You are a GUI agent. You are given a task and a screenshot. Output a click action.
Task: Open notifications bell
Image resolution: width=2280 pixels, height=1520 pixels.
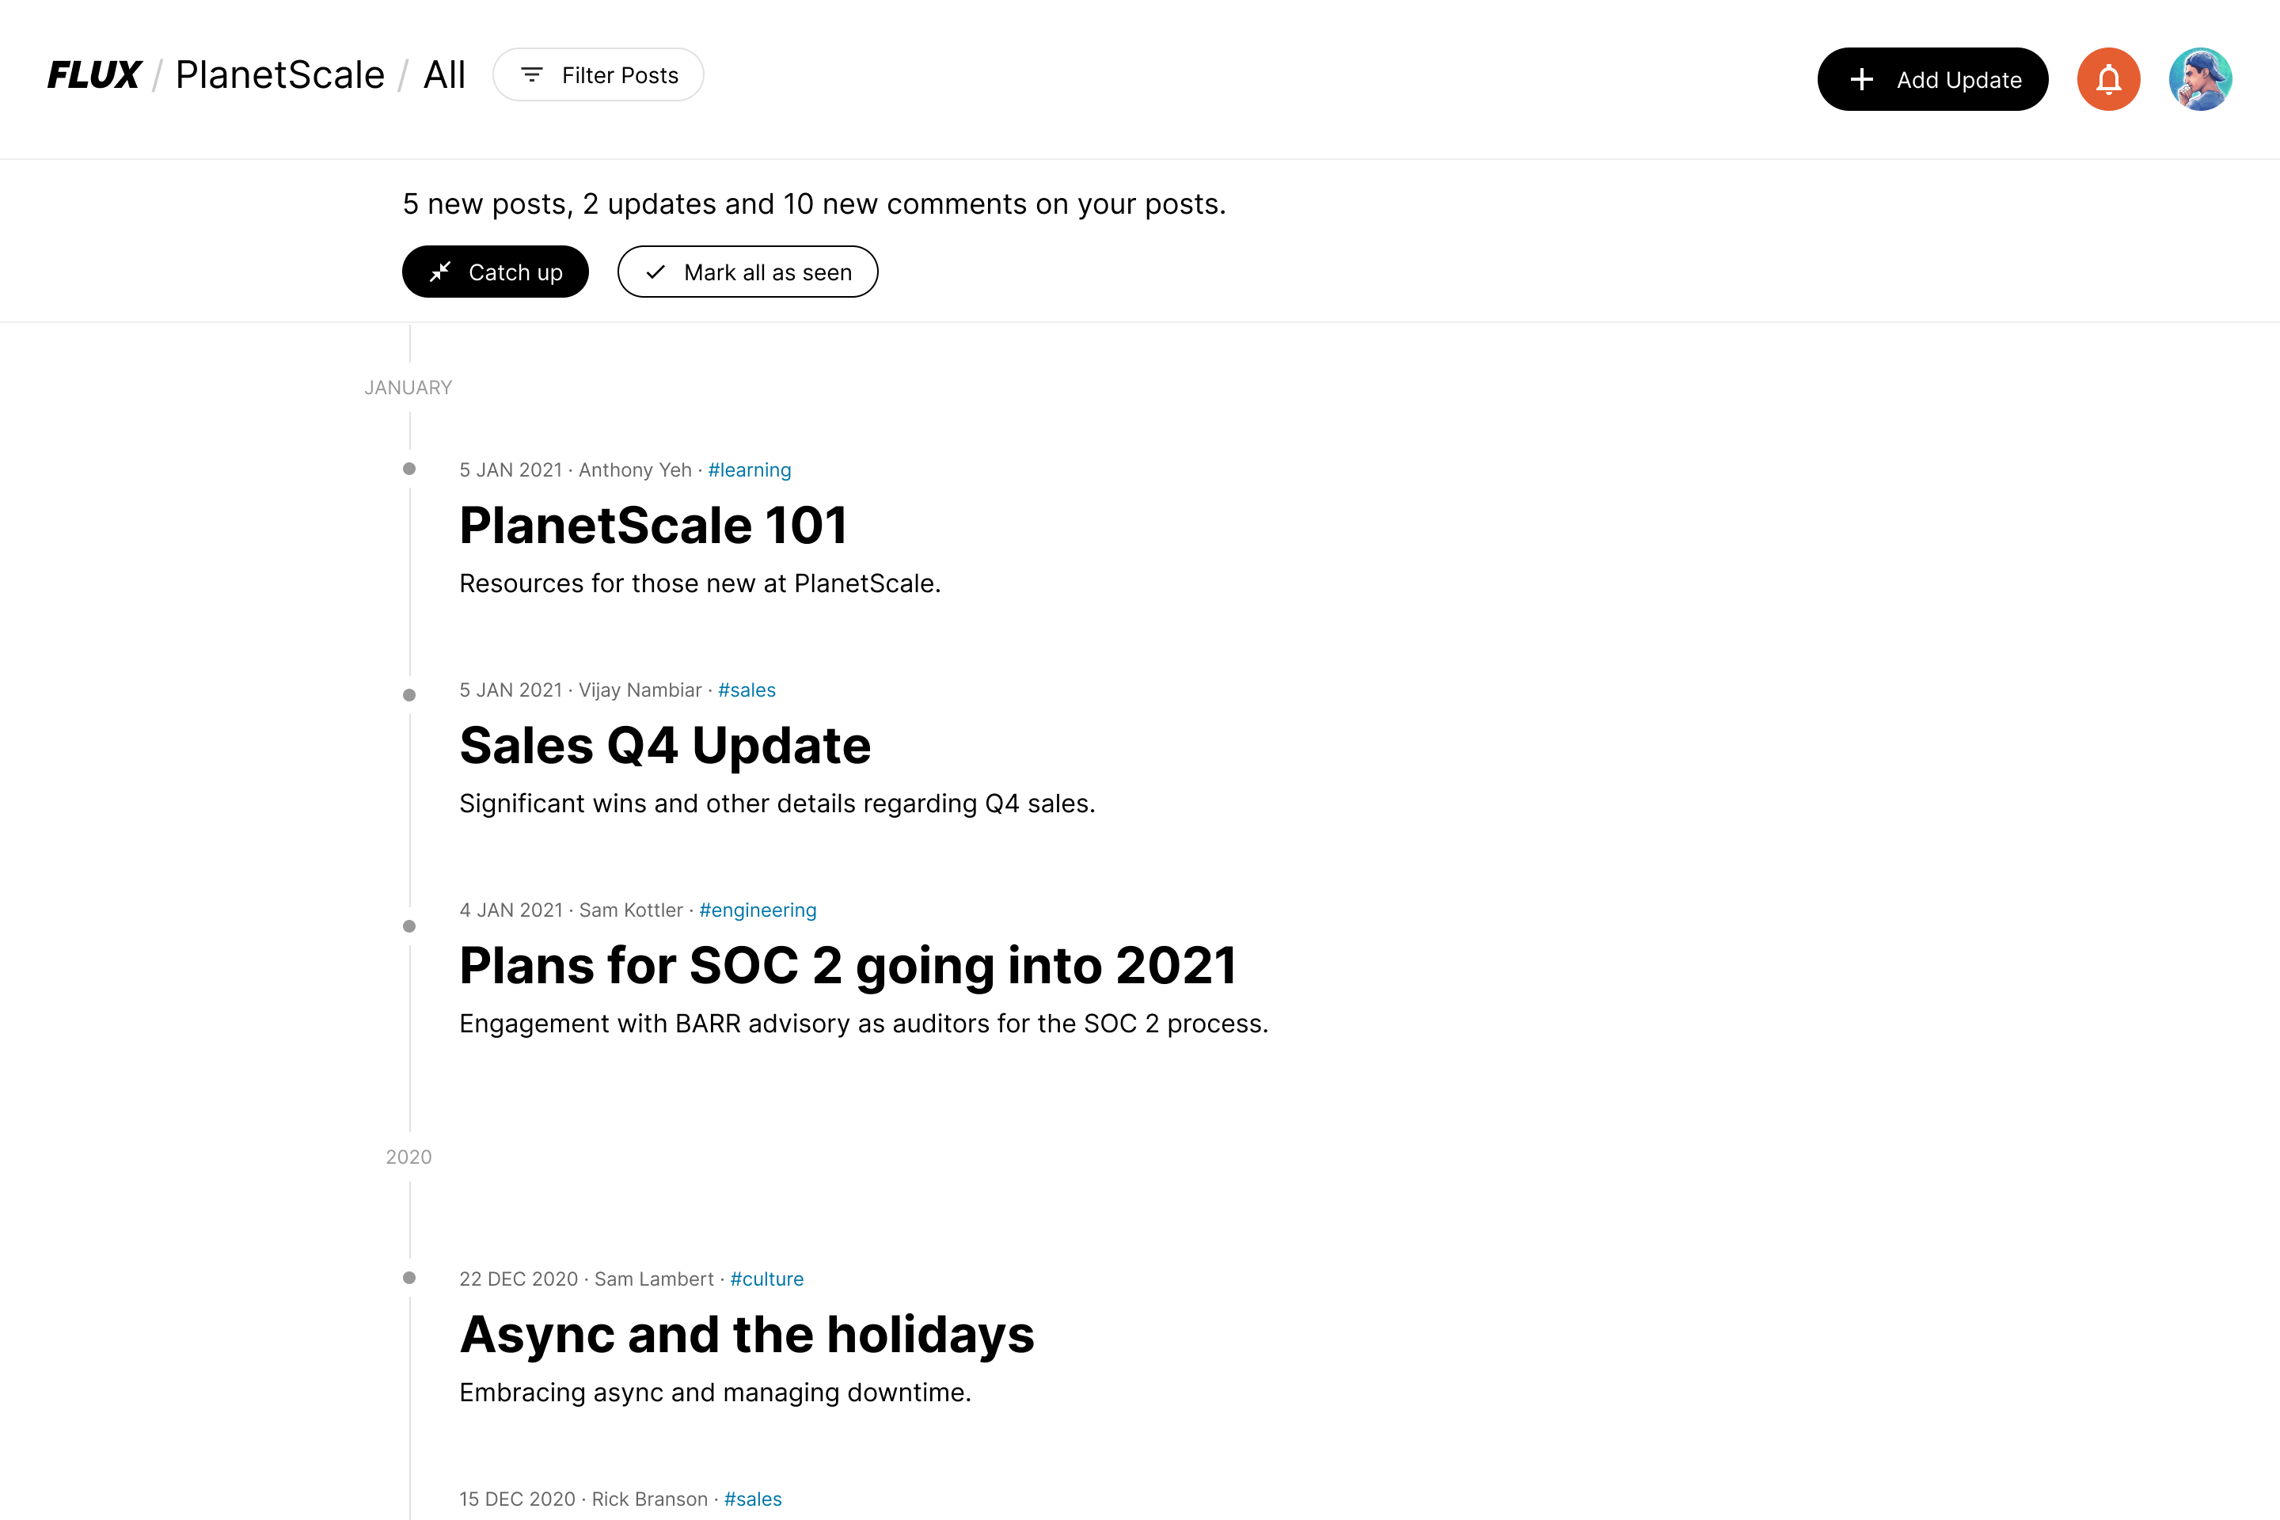click(x=2108, y=79)
